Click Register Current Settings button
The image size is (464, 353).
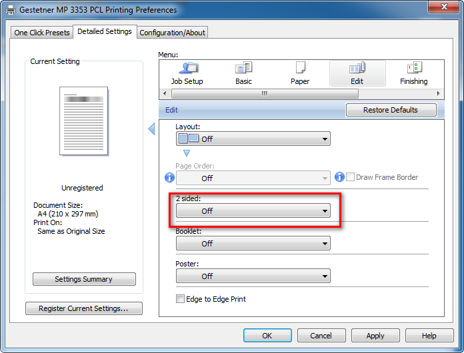point(84,308)
